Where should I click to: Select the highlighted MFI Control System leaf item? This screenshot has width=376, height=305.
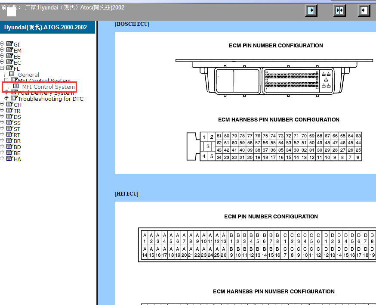click(x=49, y=87)
